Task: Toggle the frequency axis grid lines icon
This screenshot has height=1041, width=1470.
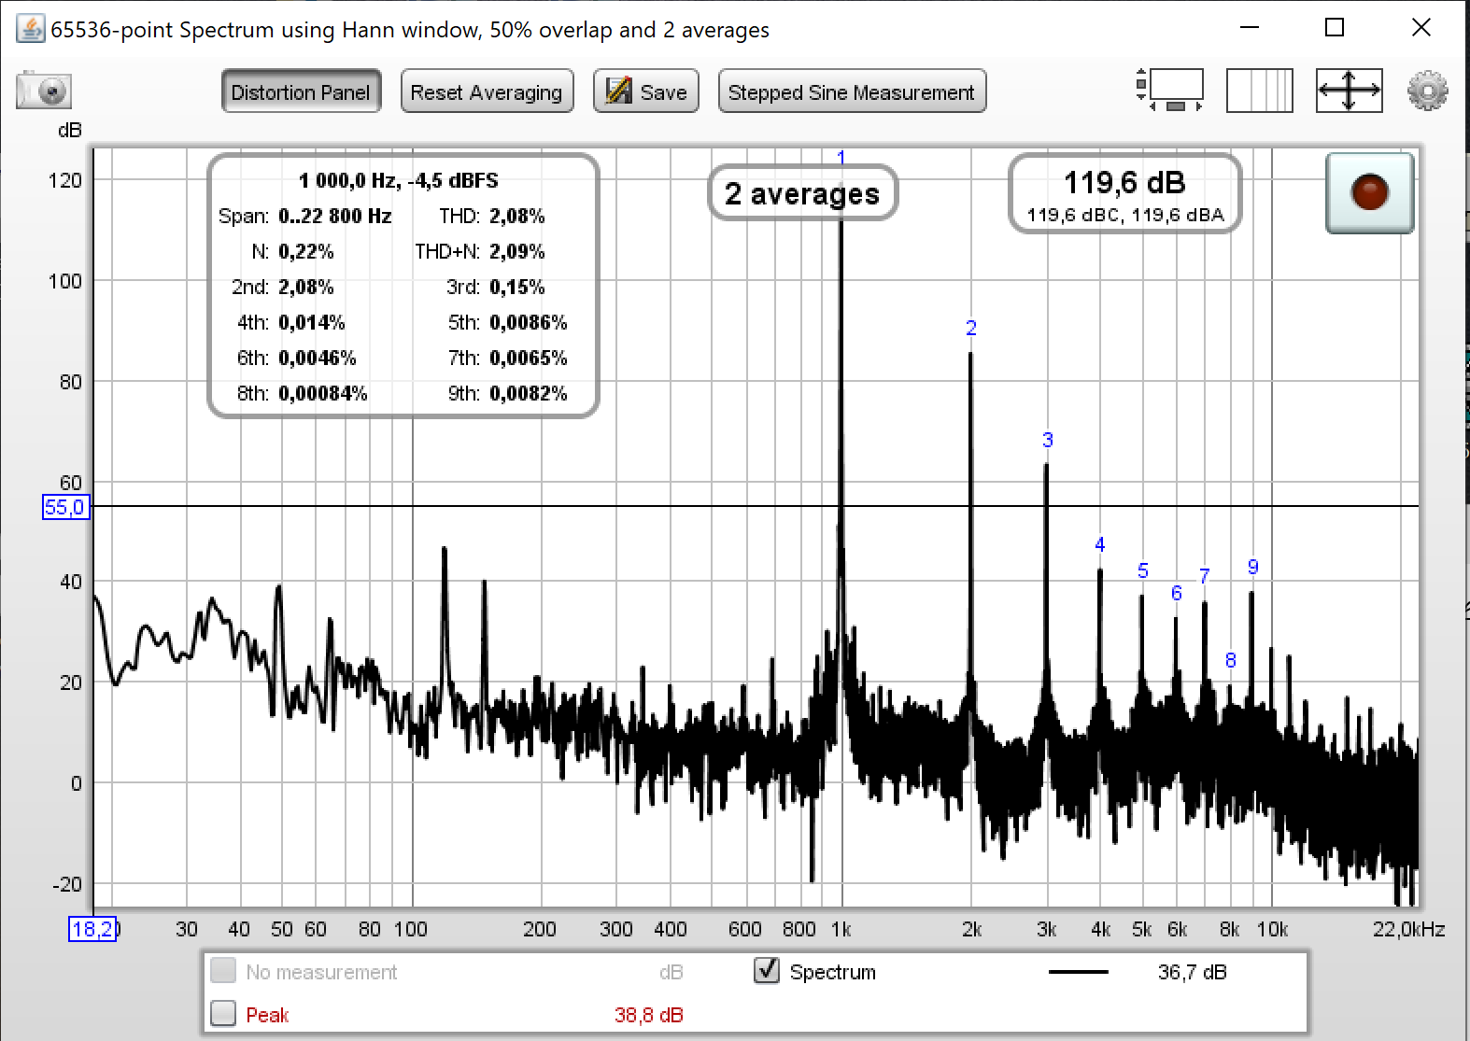Action: pyautogui.click(x=1259, y=91)
